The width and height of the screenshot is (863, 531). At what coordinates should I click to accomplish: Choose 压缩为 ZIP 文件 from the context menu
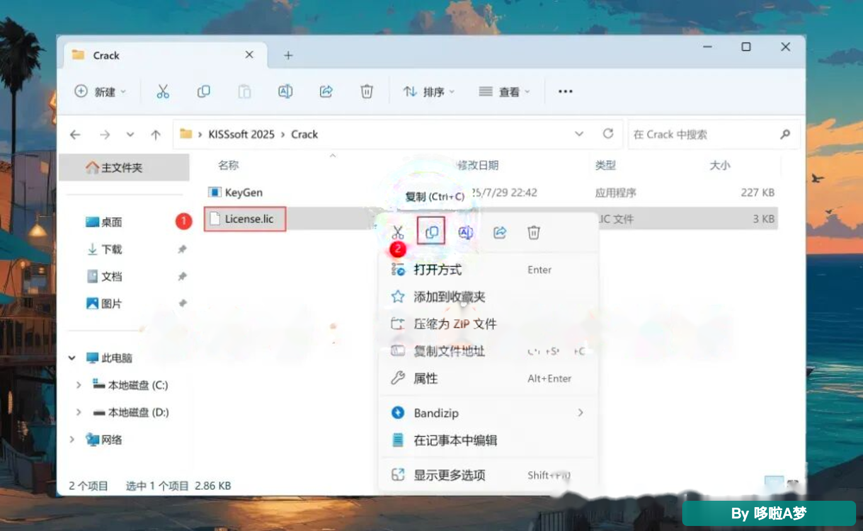coord(488,324)
